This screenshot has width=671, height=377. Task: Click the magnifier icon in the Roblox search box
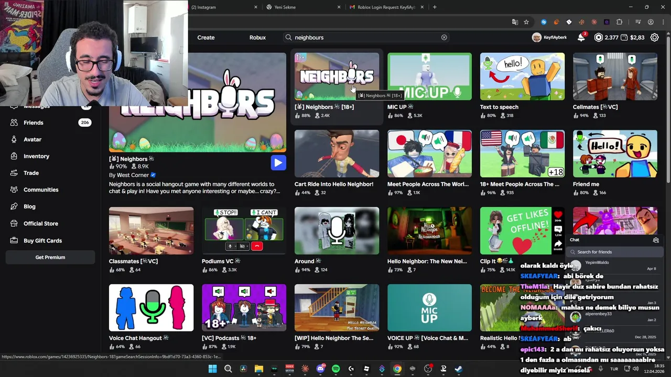click(288, 37)
